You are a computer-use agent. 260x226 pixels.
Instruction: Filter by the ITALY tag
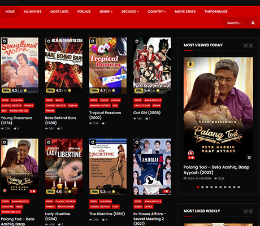[115, 207]
